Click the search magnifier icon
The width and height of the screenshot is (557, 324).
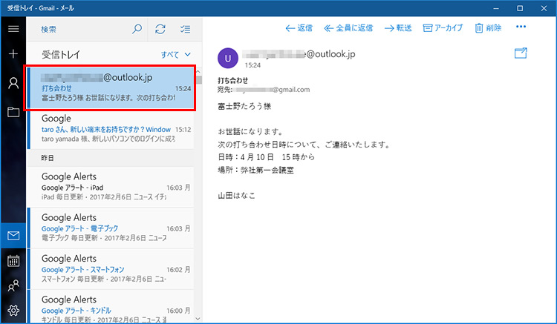coord(137,30)
